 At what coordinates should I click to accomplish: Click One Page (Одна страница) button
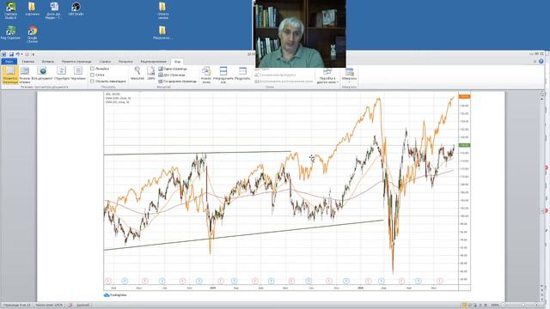pyautogui.click(x=173, y=69)
